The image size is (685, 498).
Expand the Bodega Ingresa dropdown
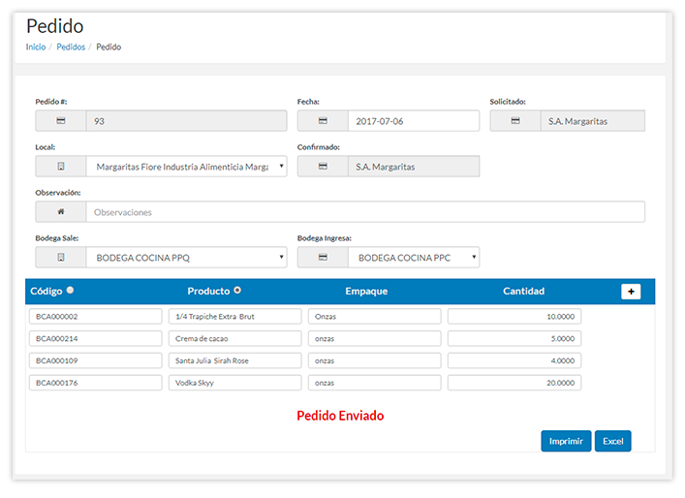414,258
